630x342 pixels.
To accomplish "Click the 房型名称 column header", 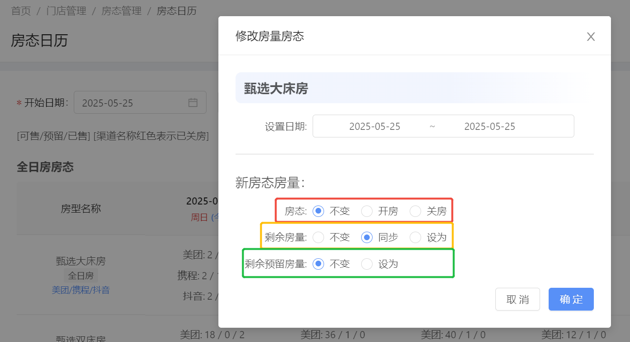I will [81, 208].
